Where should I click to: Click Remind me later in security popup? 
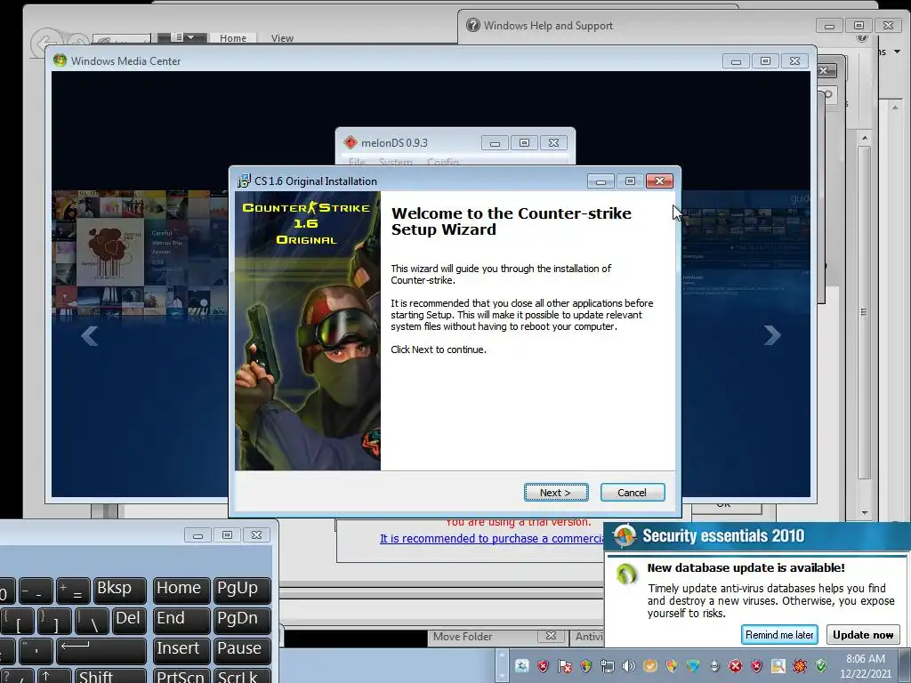coord(779,635)
